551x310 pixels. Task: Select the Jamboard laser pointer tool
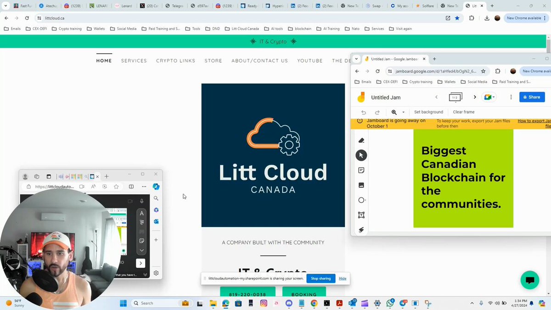(x=361, y=230)
